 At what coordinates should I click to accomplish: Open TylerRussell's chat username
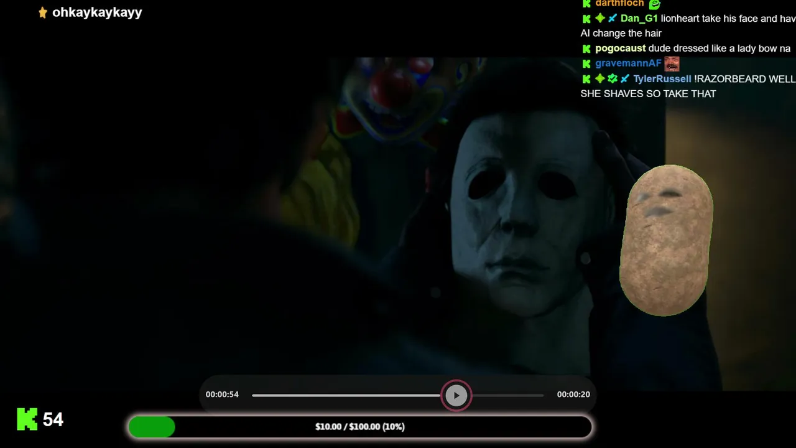pos(662,79)
